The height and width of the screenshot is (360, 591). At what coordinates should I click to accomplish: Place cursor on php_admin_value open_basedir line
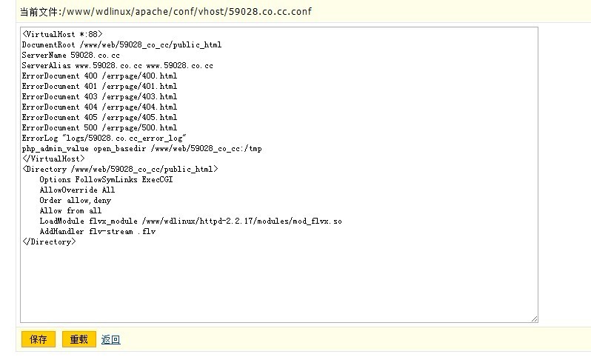click(141, 148)
